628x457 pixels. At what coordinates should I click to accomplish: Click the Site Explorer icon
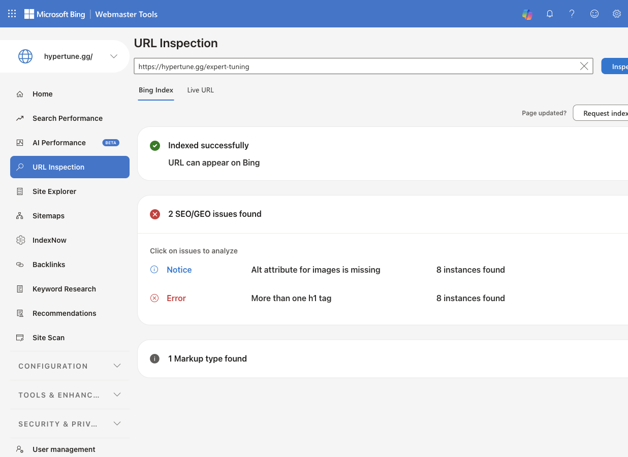(x=20, y=191)
